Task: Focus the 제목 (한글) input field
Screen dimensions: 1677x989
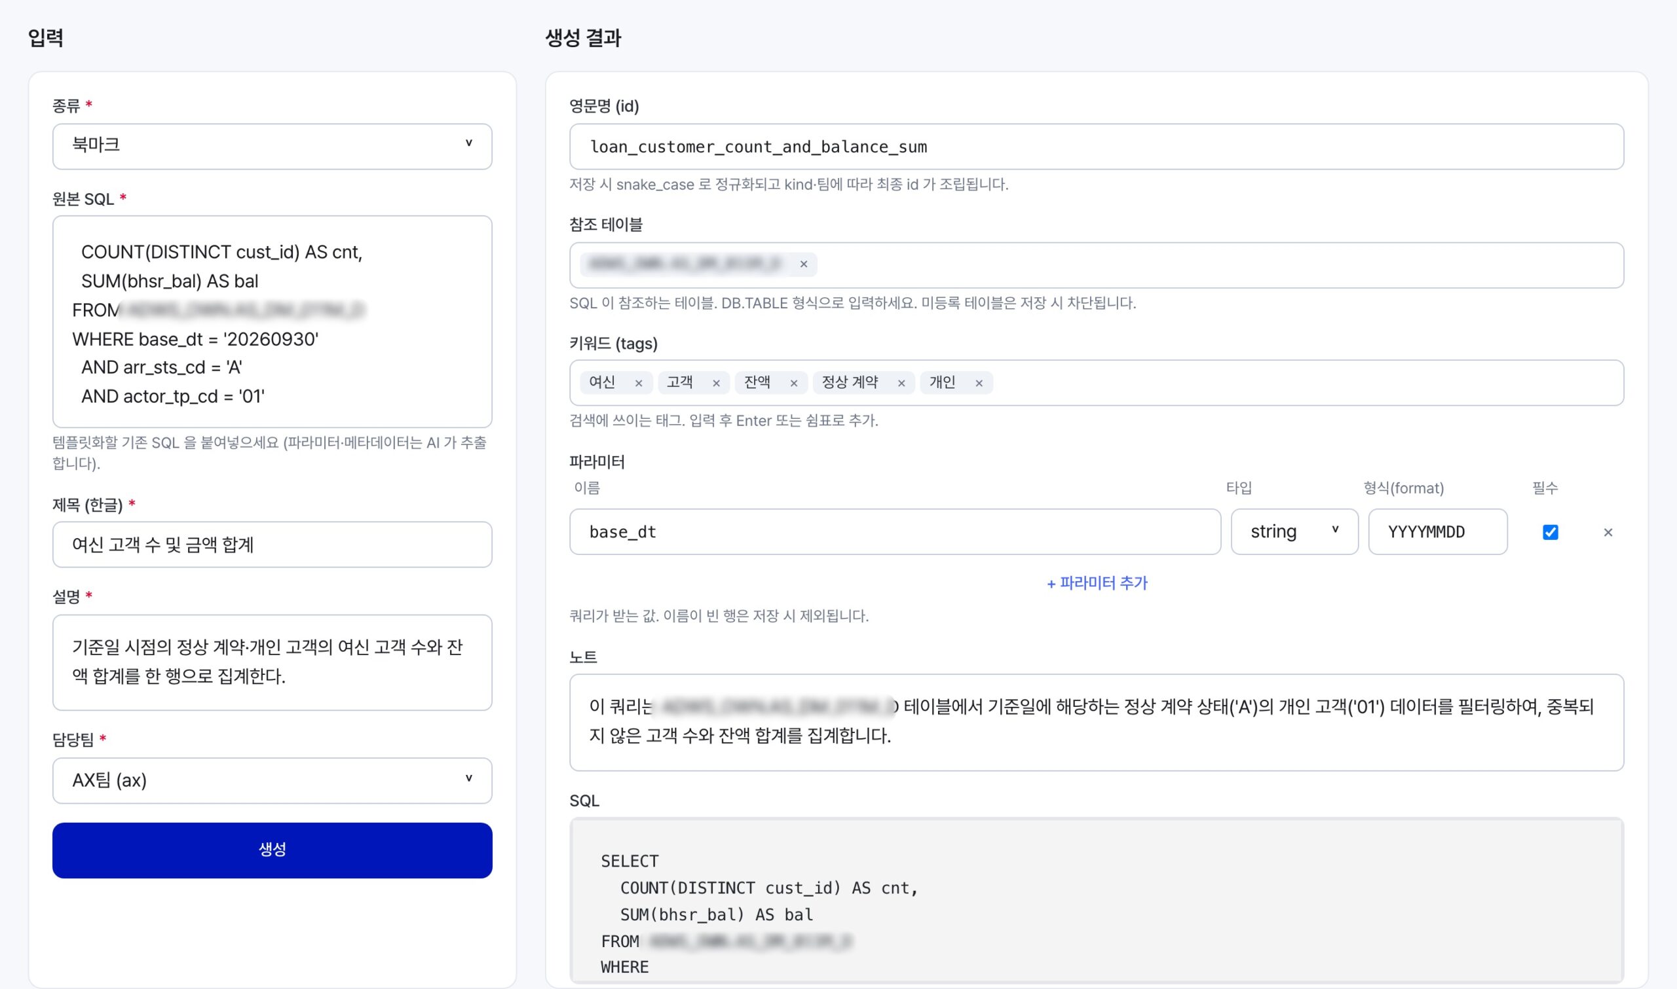Action: click(x=272, y=545)
